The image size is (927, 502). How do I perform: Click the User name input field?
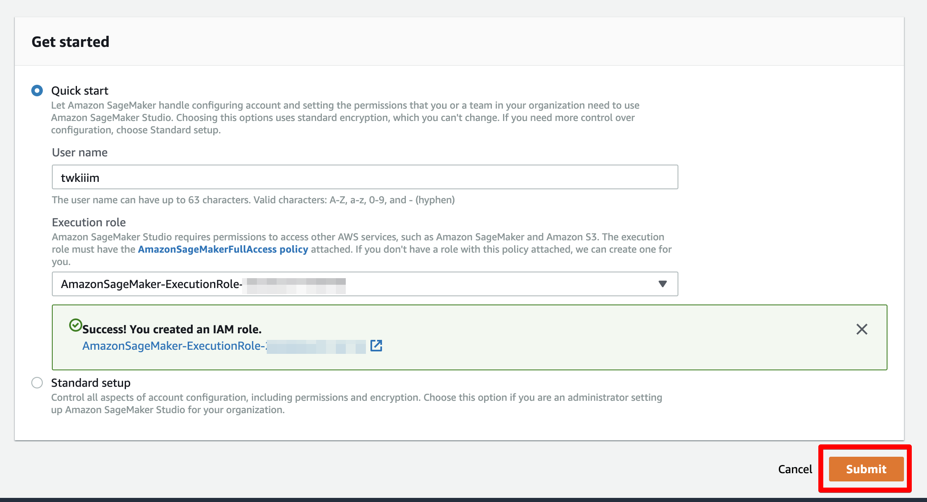[365, 177]
